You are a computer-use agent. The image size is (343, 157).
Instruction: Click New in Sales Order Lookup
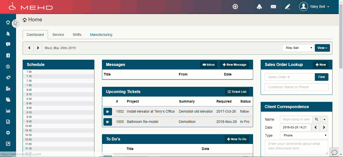point(321,65)
